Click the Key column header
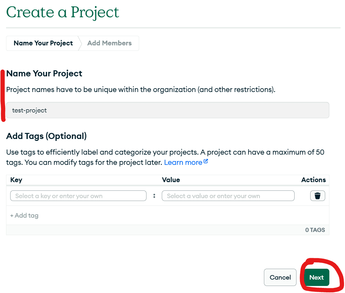 click(16, 180)
